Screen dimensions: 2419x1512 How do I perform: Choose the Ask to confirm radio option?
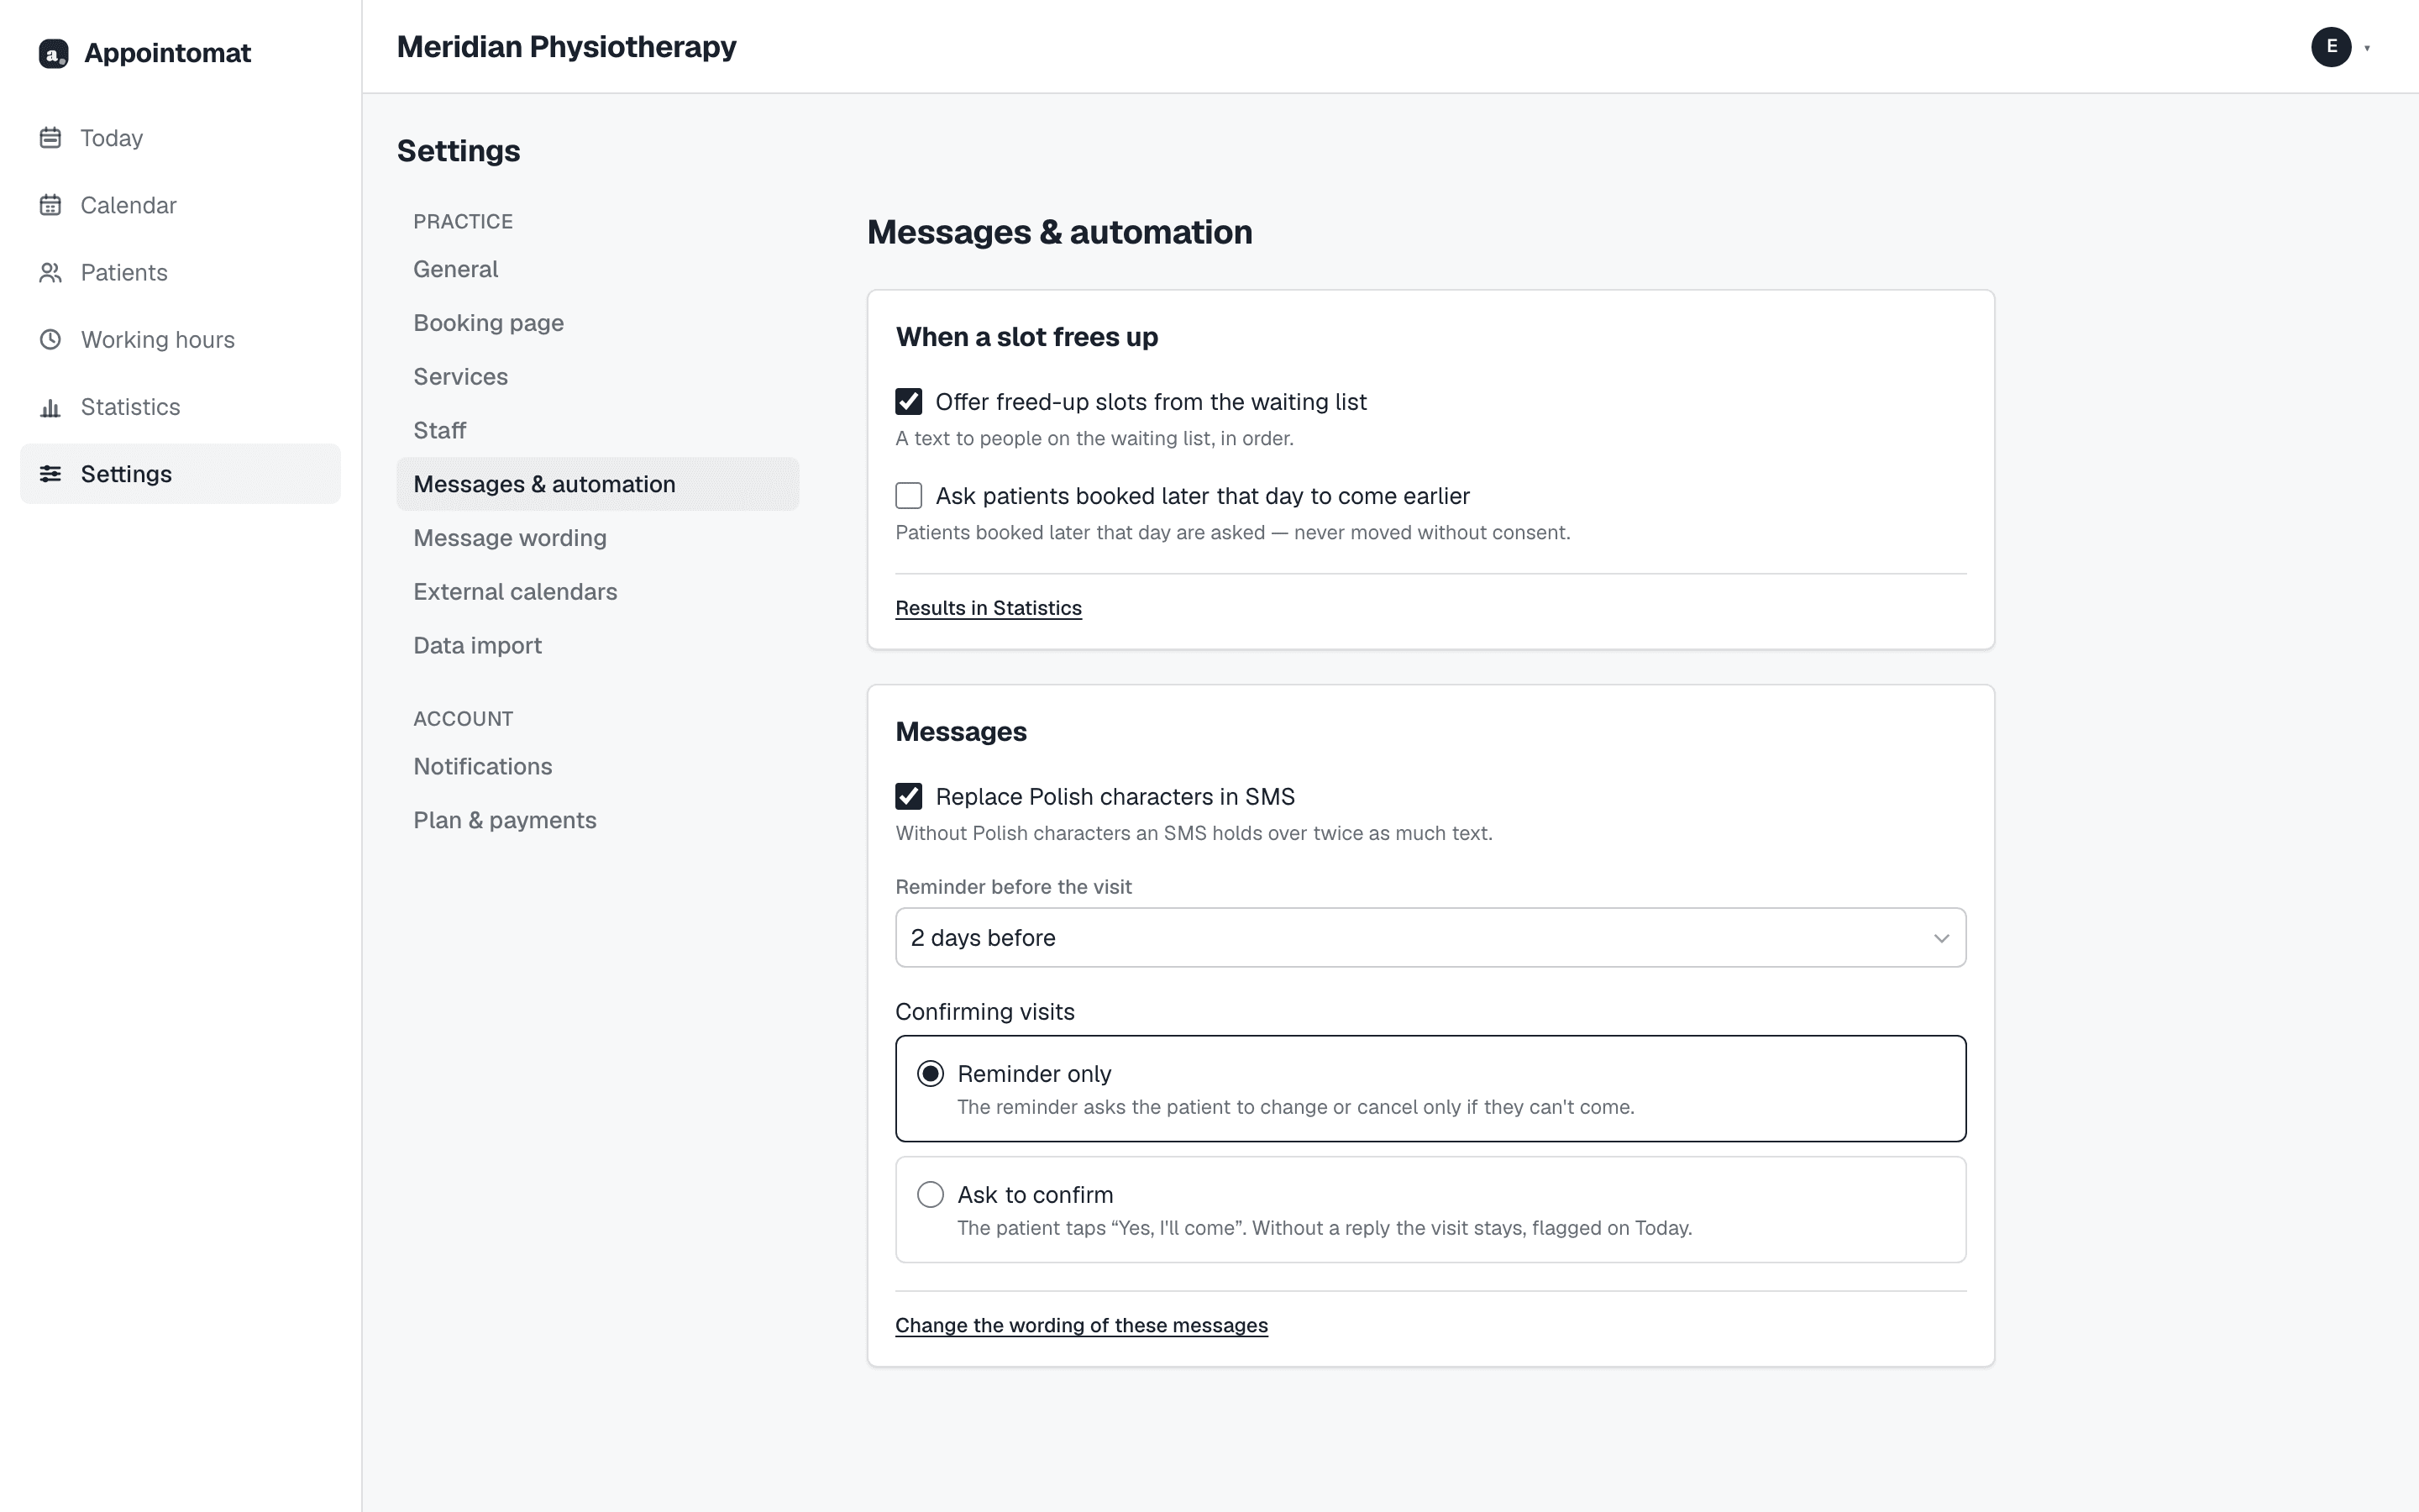[x=931, y=1195]
